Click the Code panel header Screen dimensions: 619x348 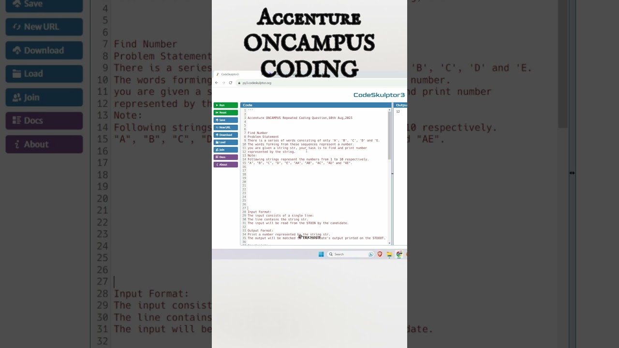click(316, 105)
